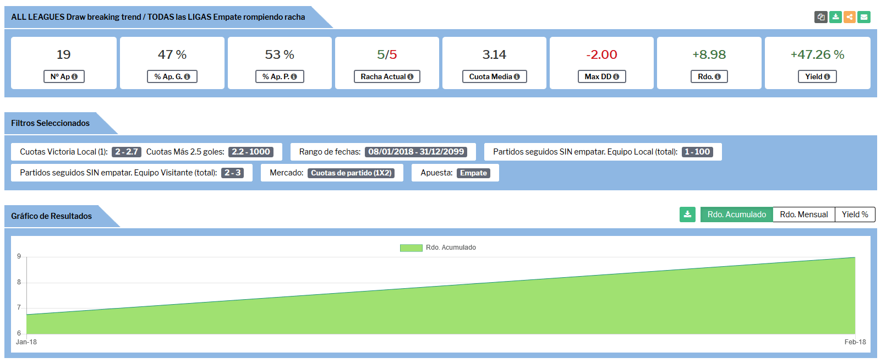Click the ALL LEAGUES Draw breaking trend title
881x363 pixels.
pyautogui.click(x=158, y=17)
